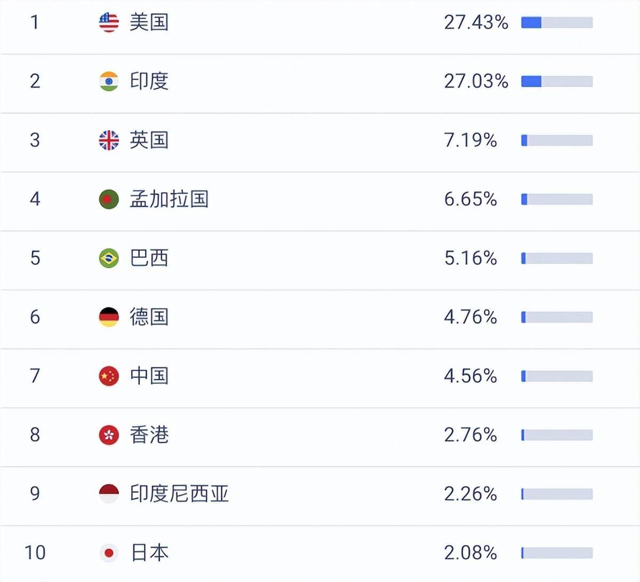This screenshot has width=640, height=582.
Task: Click the 香港 country name
Action: [x=149, y=435]
